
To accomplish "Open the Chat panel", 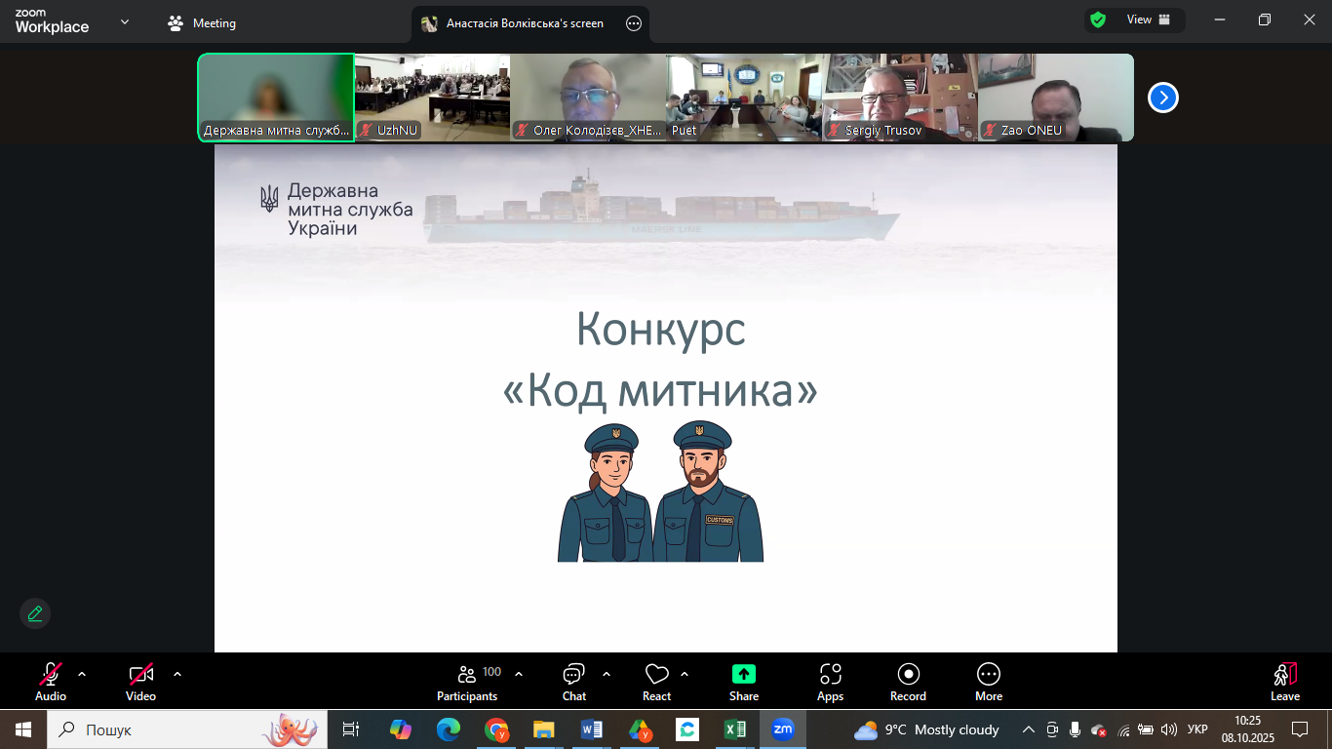I will [x=573, y=681].
